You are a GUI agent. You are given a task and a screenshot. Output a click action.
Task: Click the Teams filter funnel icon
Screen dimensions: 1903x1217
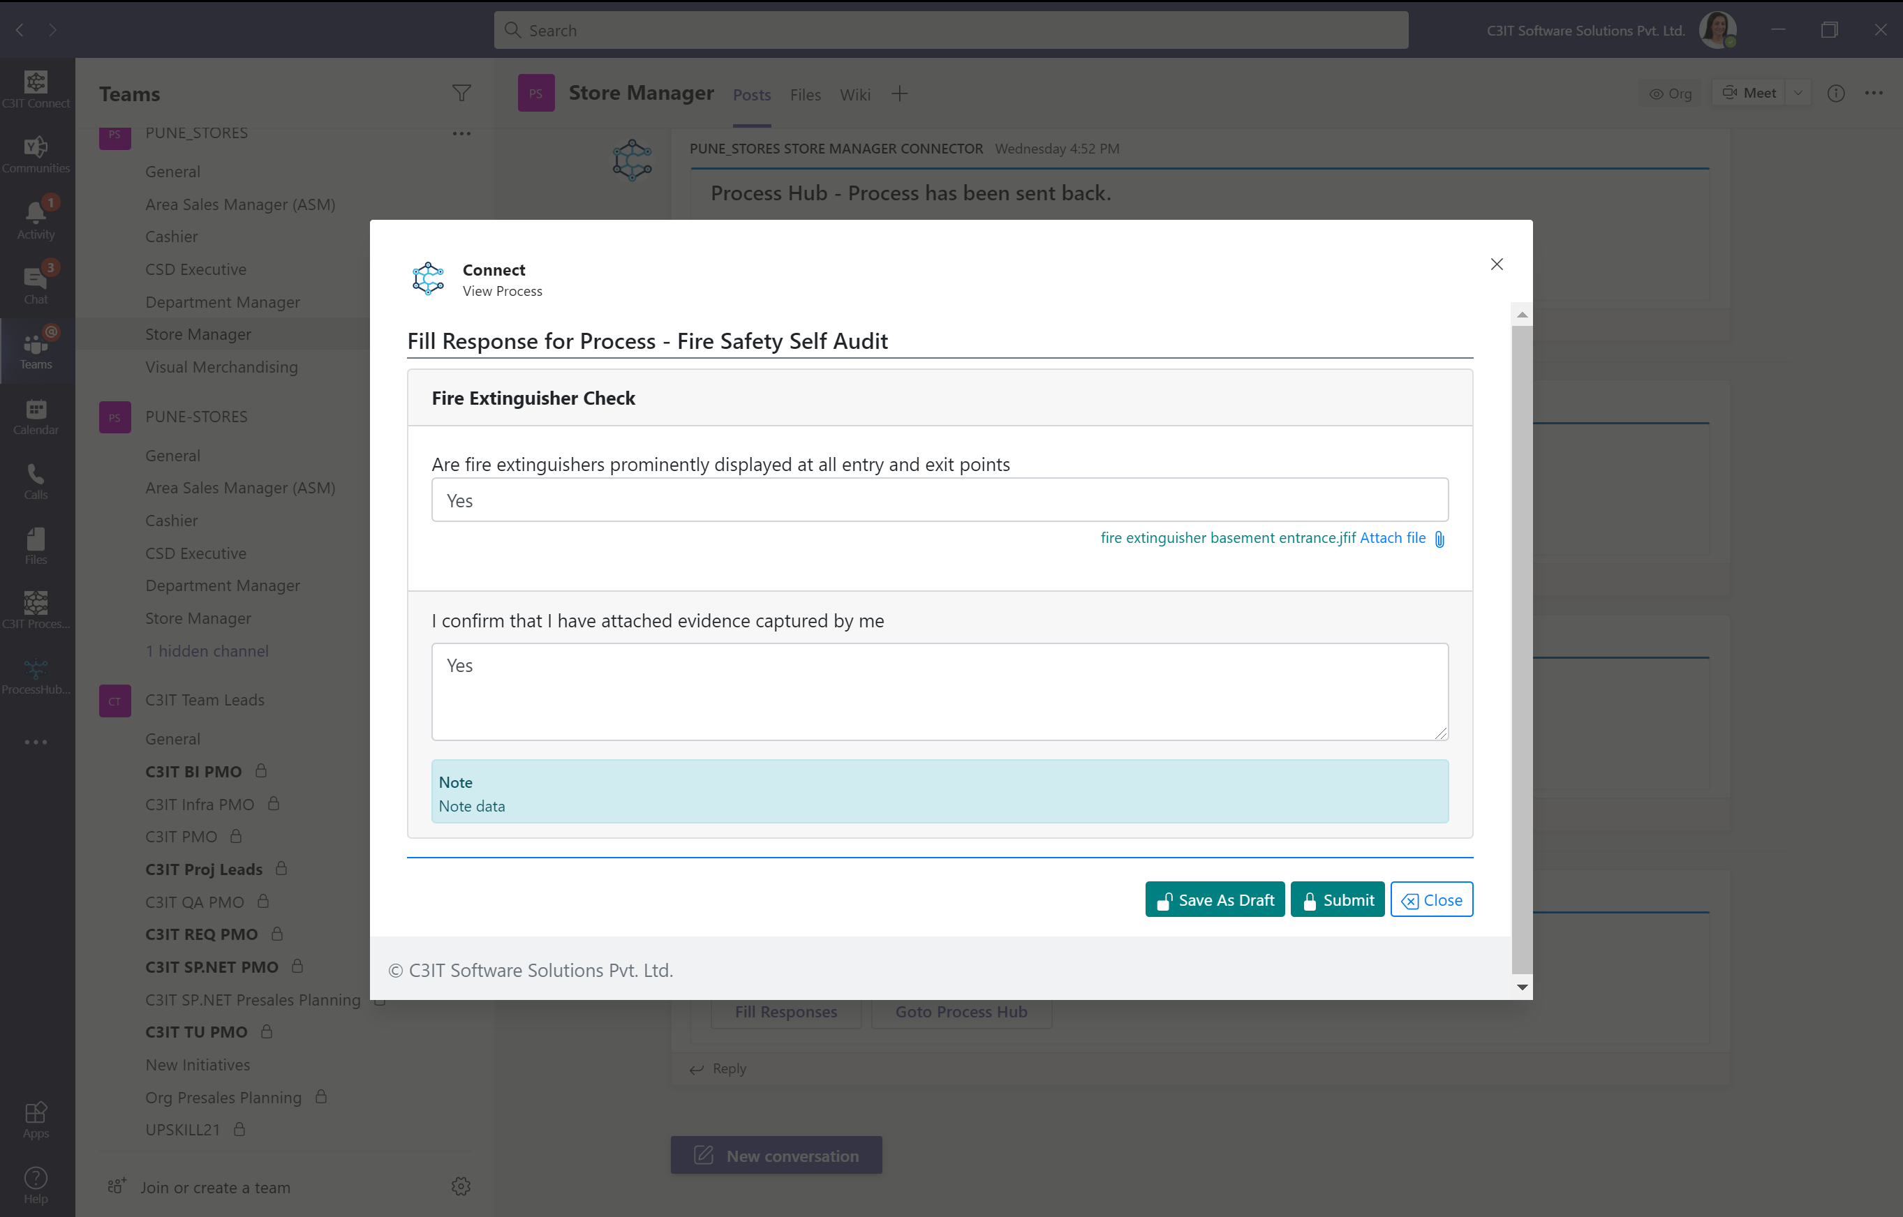click(x=461, y=94)
